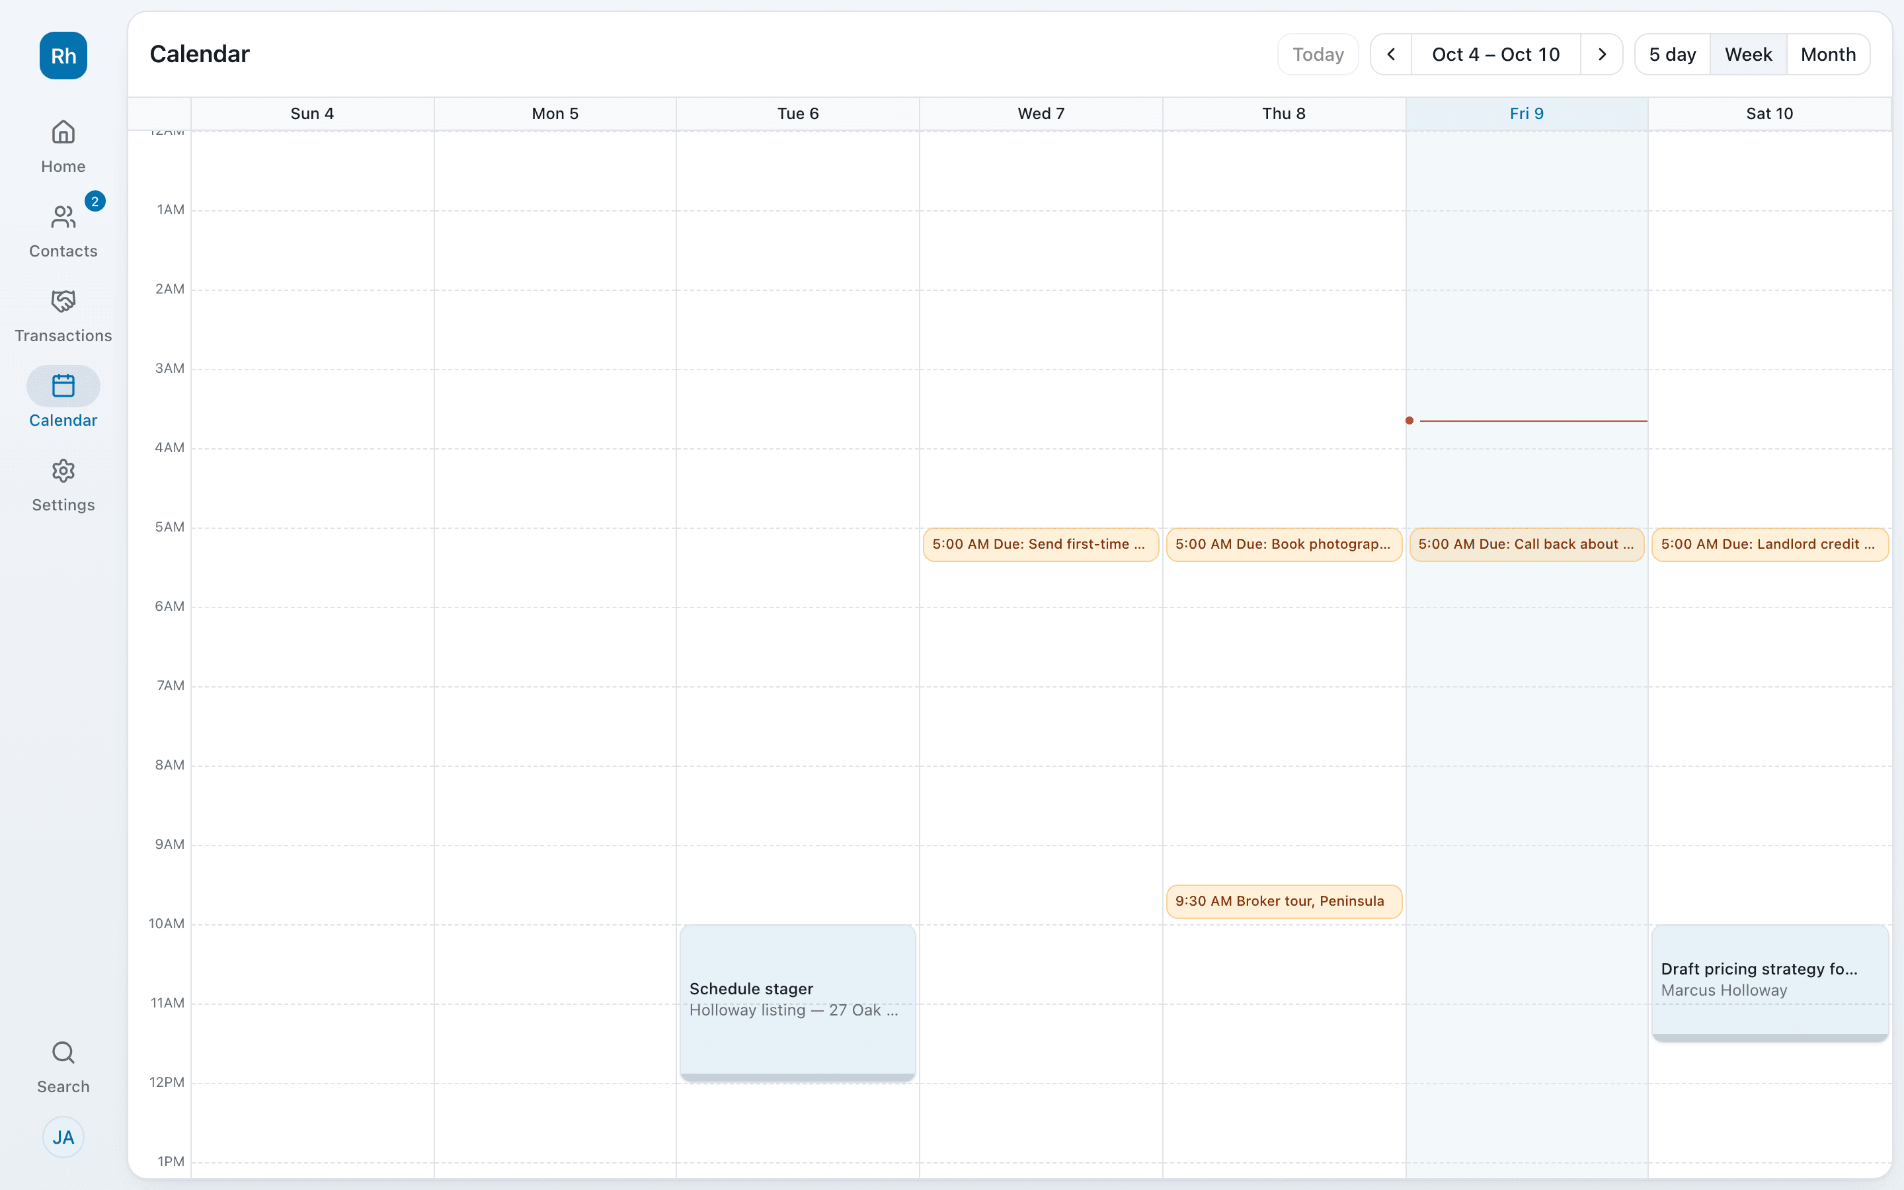
Task: Switch to Month view
Action: (x=1828, y=54)
